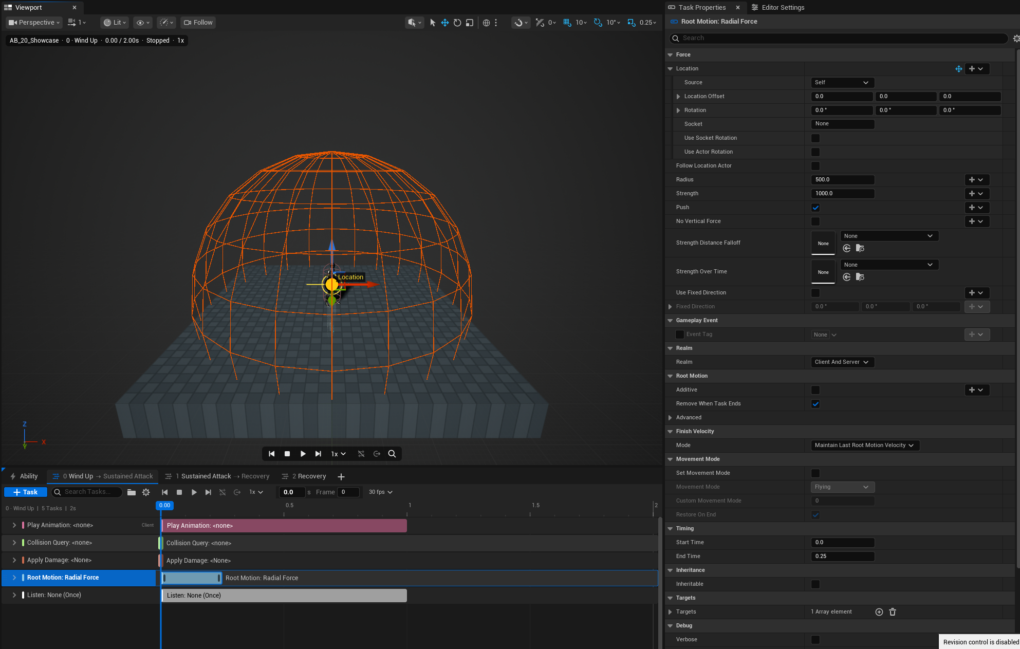The width and height of the screenshot is (1020, 649).
Task: Add a new segment with plus icon
Action: (x=341, y=477)
